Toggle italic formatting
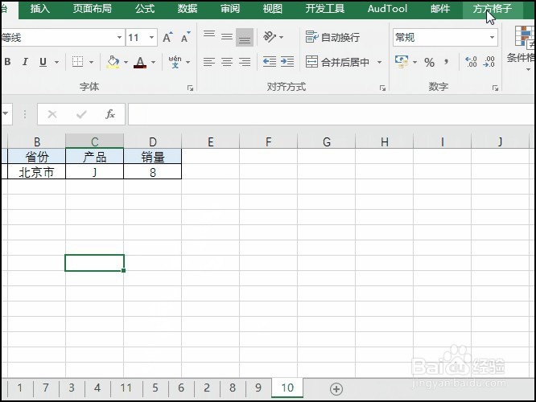Viewport: 536px width, 402px height. (25, 62)
